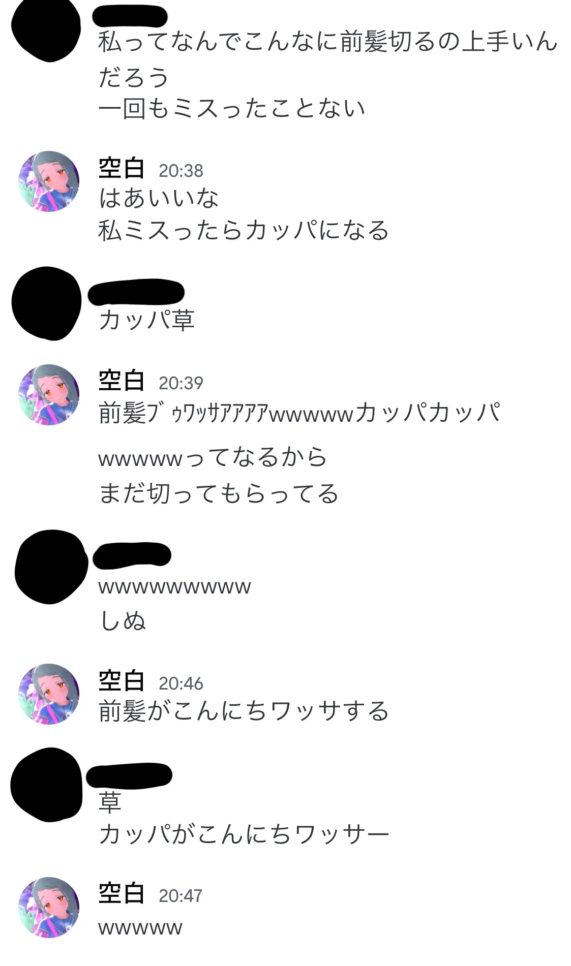Click the 20:46 timestamp
Screen dimensions: 571x966
[x=181, y=683]
